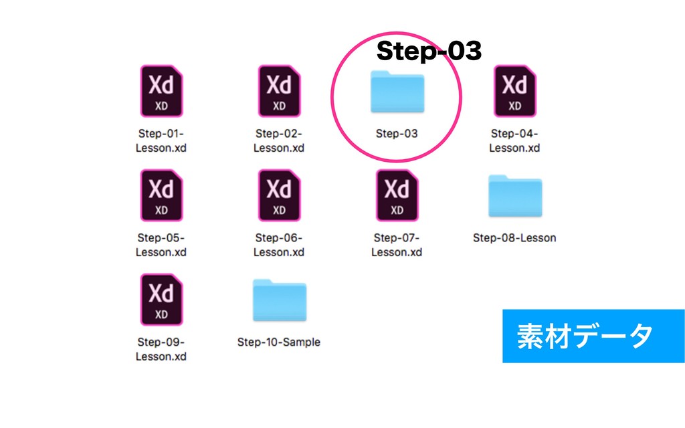Click the Step-10-Sample folder icon
The height and width of the screenshot is (428, 685).
point(280,300)
